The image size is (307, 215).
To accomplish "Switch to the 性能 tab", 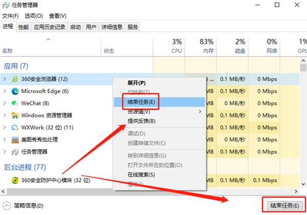I will pos(23,27).
